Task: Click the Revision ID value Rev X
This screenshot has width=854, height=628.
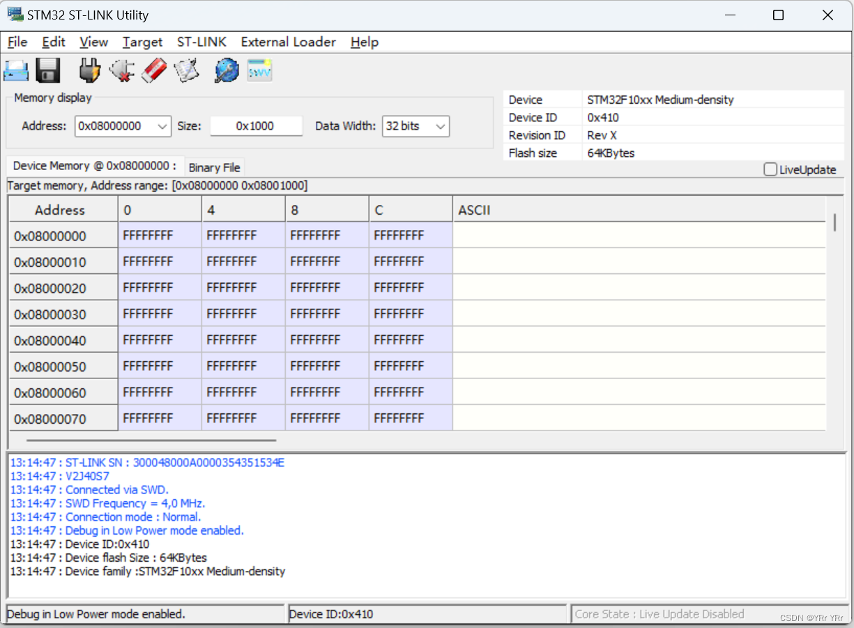Action: point(602,135)
